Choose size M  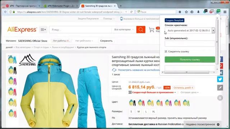(x=138, y=111)
